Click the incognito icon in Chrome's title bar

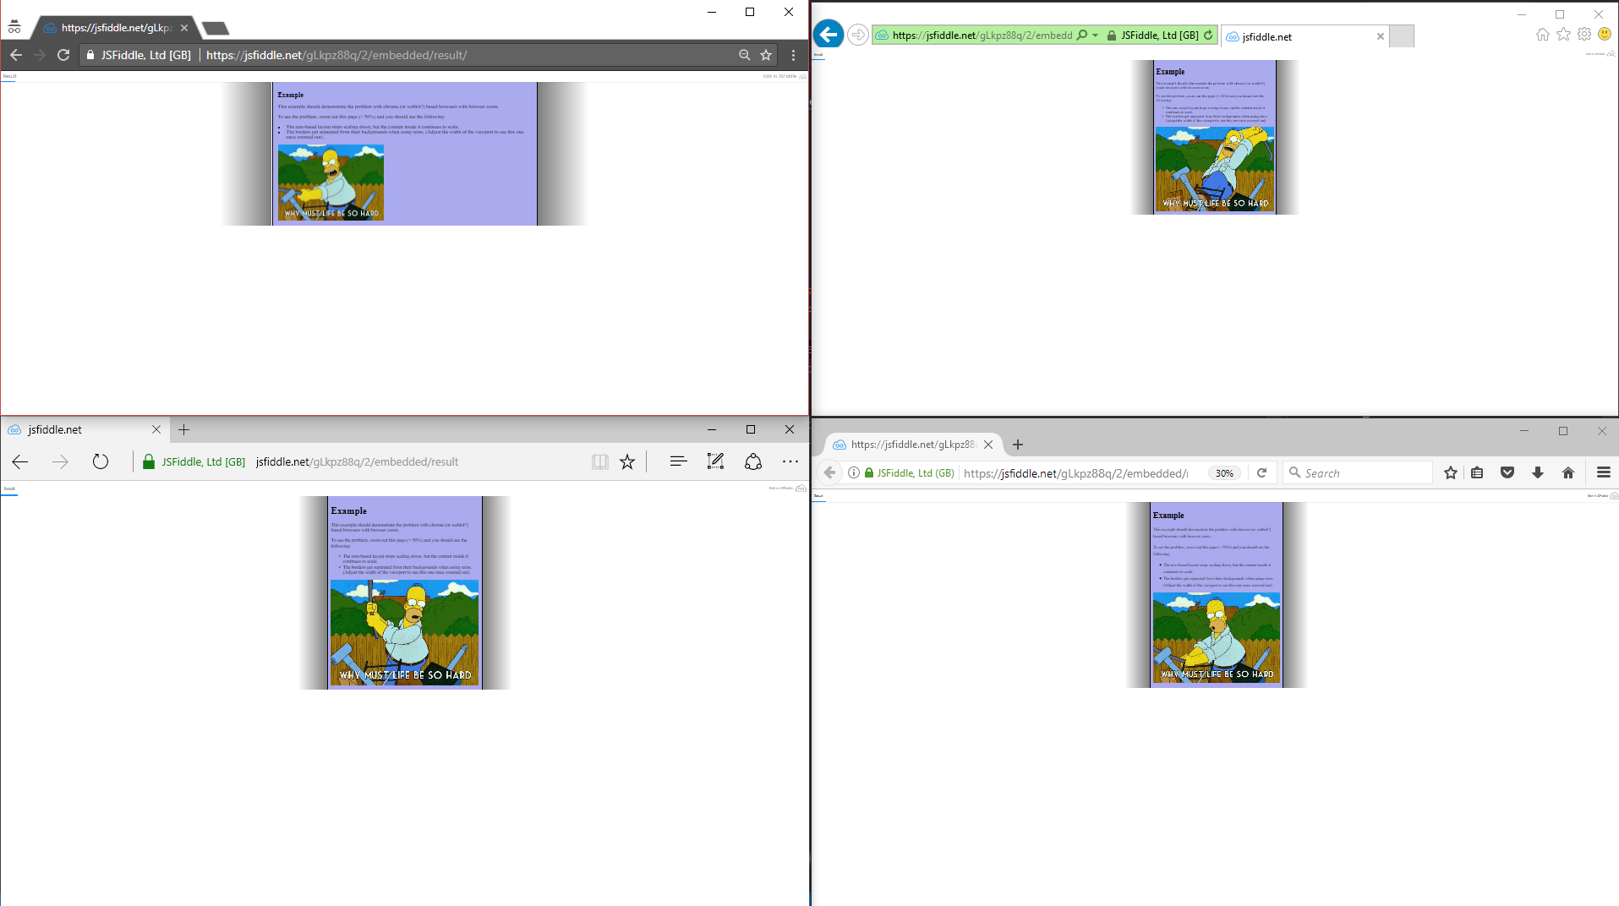(x=14, y=27)
